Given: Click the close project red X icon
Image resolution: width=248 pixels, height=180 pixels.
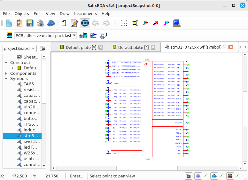Looking at the screenshot, I should pyautogui.click(x=43, y=48).
